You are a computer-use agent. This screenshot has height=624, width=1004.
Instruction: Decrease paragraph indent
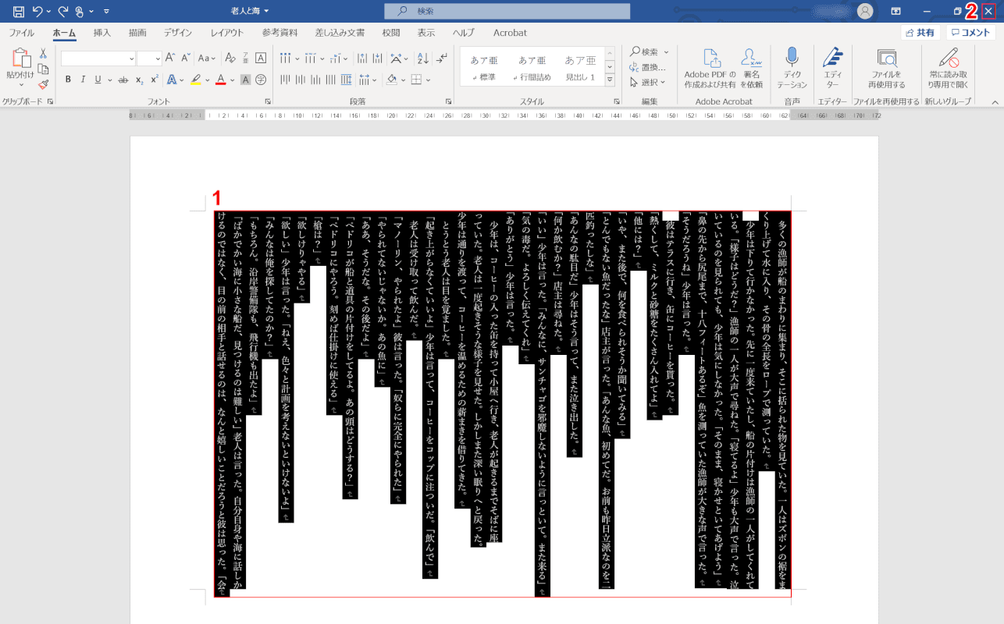[x=362, y=58]
